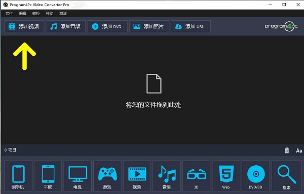The height and width of the screenshot is (194, 304).
Task: Click the app icon in title bar
Action: 6,5
